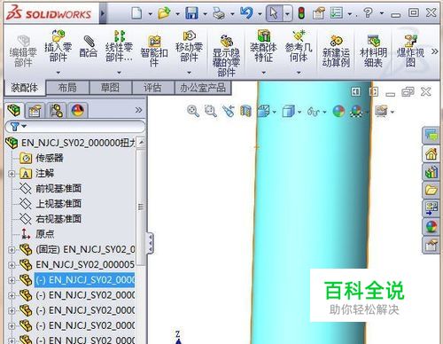
Task: Click Insert Components (插入零部件)
Action: click(58, 47)
